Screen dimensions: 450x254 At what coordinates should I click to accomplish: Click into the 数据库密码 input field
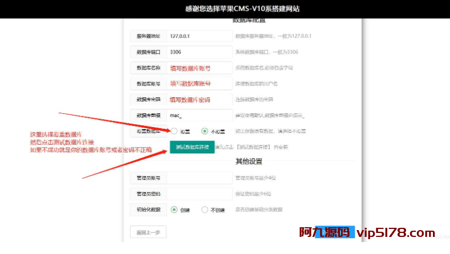pyautogui.click(x=200, y=100)
